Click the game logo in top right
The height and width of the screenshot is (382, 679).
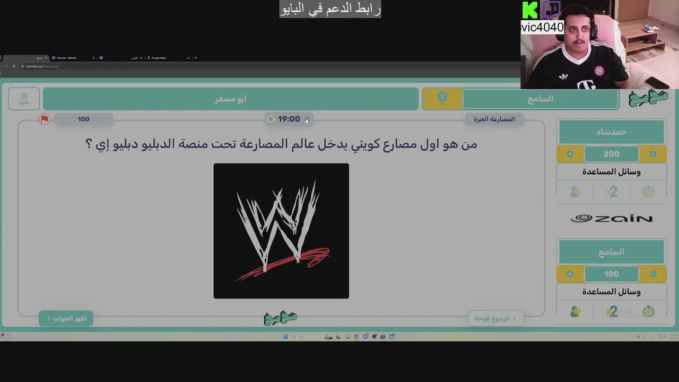point(648,99)
